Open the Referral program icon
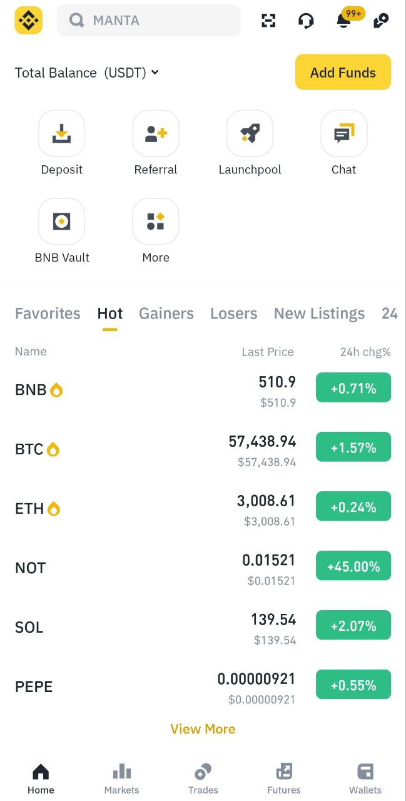406x801 pixels. (x=156, y=133)
